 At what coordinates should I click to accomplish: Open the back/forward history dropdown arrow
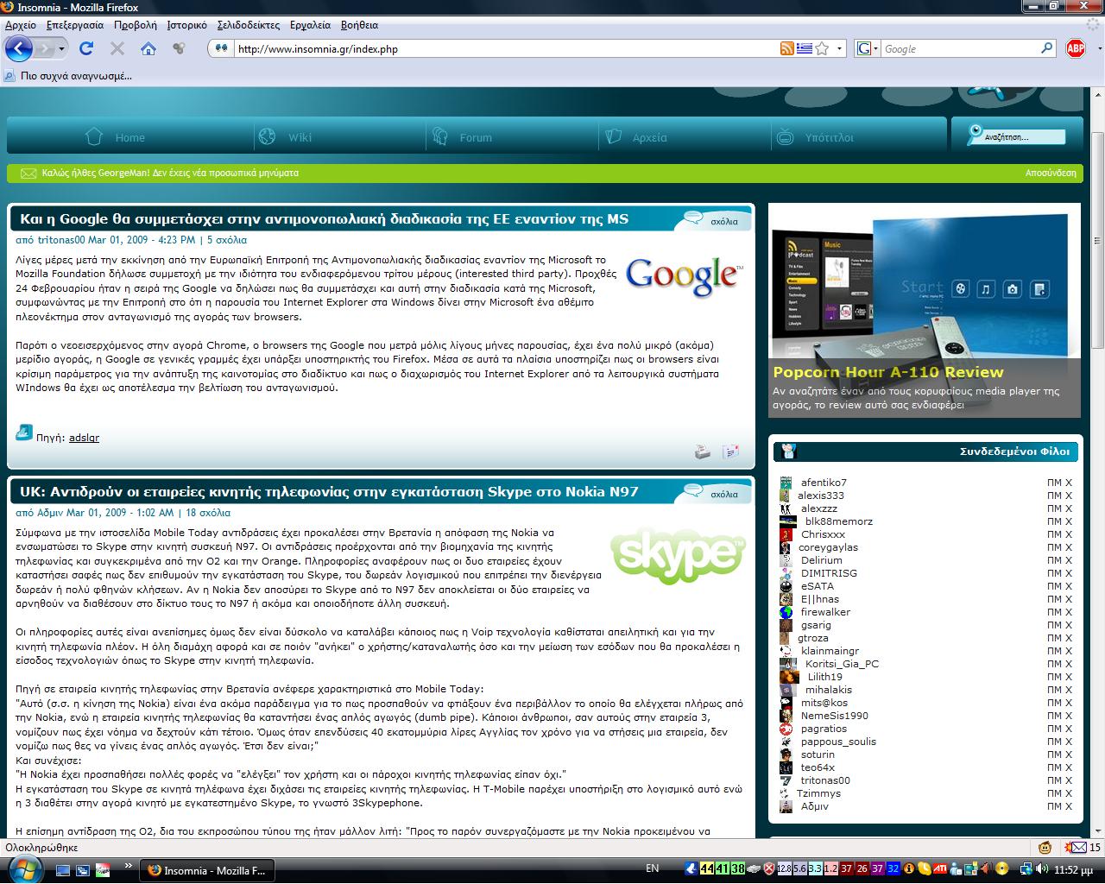61,48
